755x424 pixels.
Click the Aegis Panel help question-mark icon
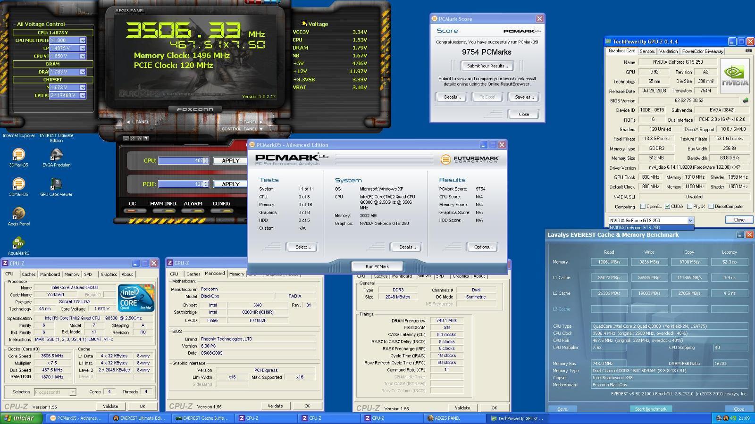[146, 138]
